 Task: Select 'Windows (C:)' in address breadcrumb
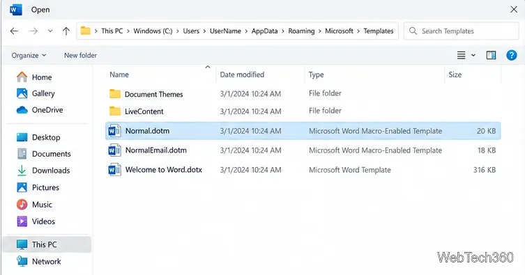point(153,31)
